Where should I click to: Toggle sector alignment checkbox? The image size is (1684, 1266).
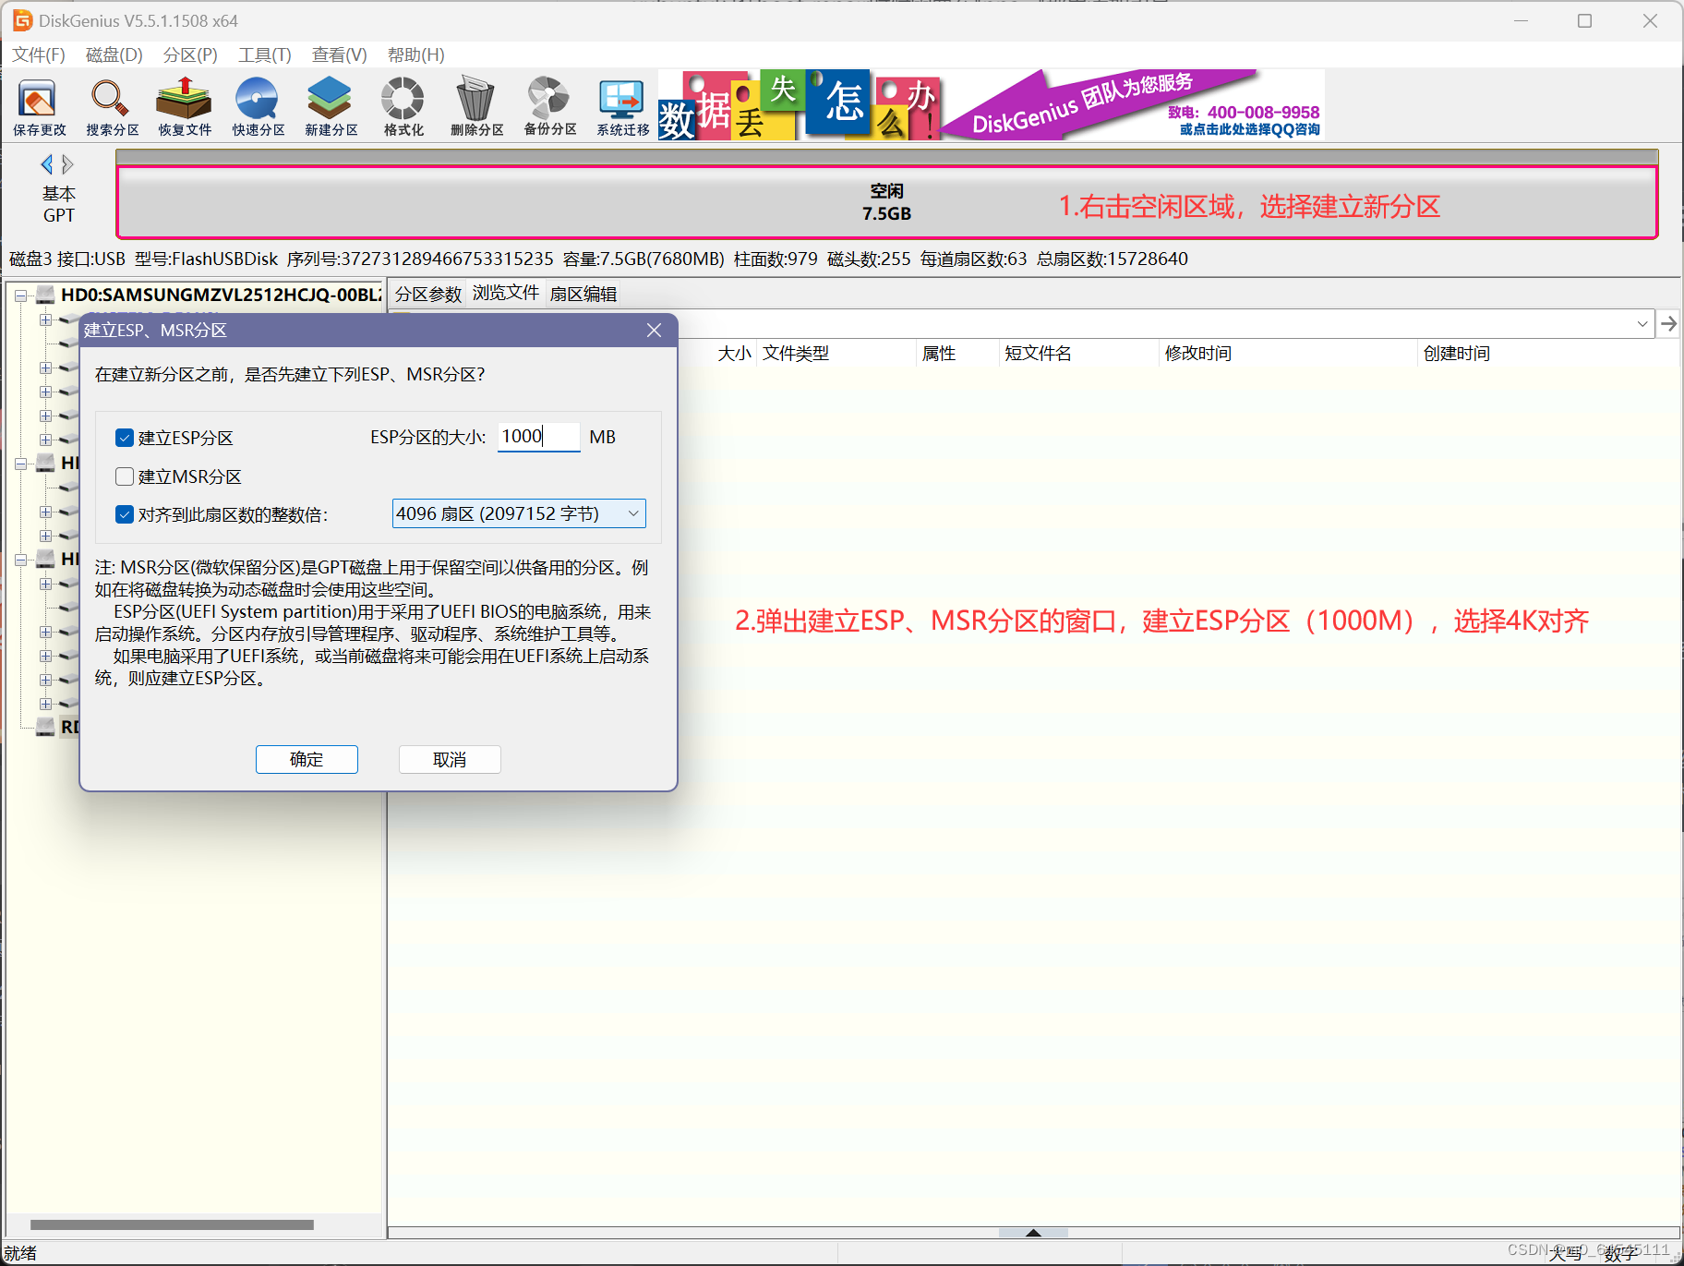tap(125, 514)
